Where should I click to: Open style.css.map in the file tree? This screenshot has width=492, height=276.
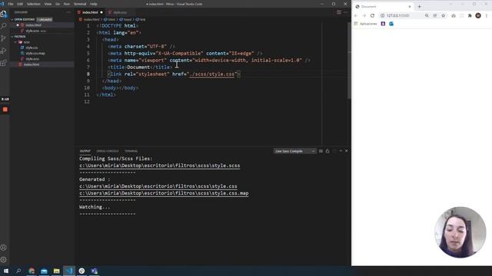click(35, 53)
